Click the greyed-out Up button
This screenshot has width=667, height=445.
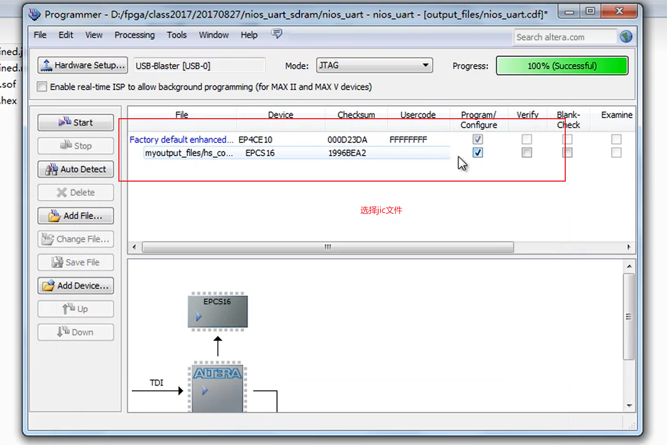[x=76, y=309]
